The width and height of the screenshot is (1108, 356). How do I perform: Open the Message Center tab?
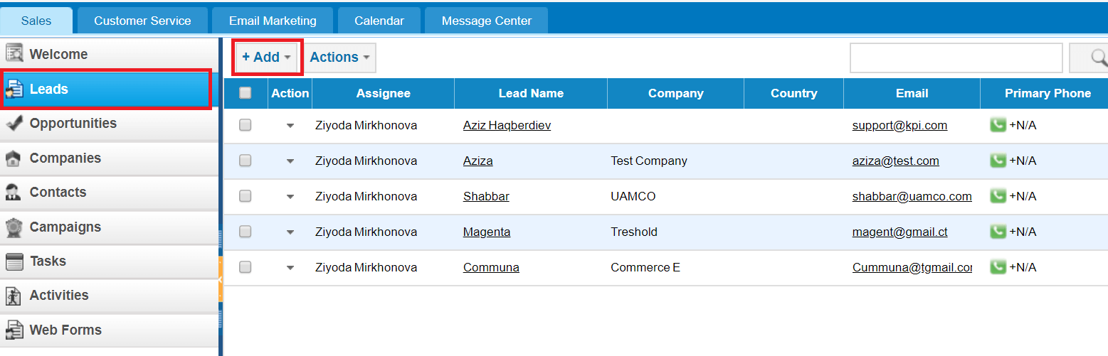click(487, 21)
